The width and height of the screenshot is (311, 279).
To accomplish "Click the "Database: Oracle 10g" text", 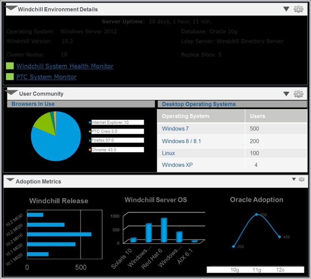I will 209,31.
